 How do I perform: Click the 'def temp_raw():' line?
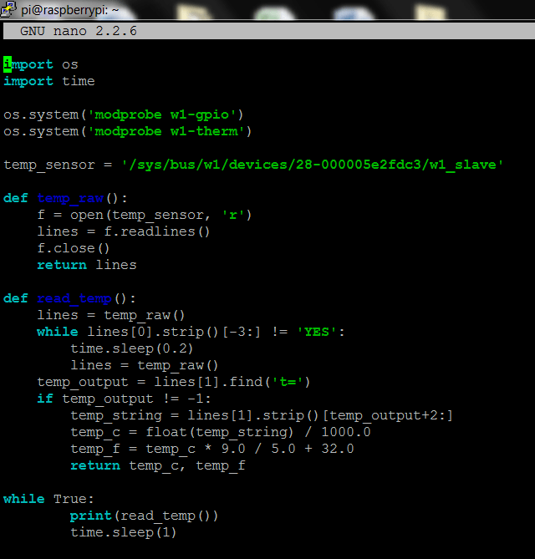coord(65,198)
